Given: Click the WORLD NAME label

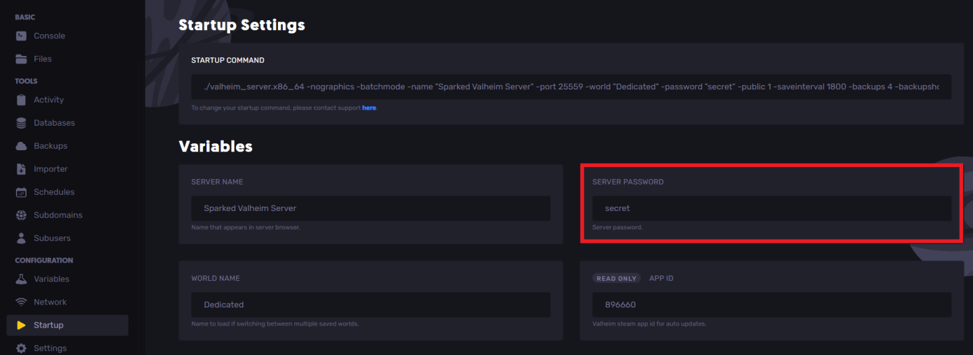Looking at the screenshot, I should click(x=216, y=278).
